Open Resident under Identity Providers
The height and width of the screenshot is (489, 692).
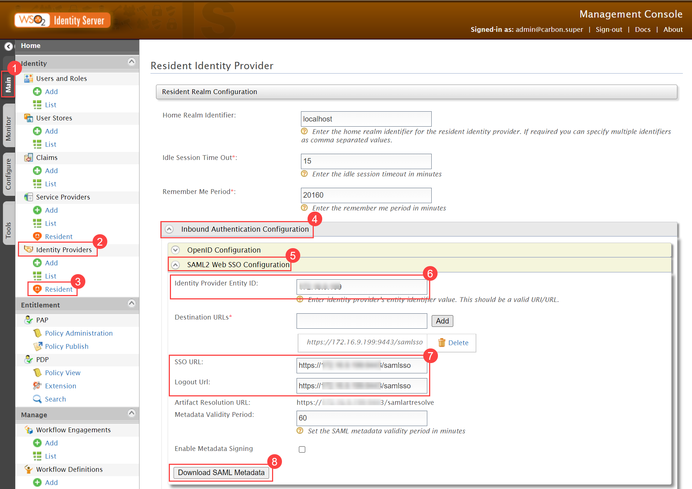58,289
